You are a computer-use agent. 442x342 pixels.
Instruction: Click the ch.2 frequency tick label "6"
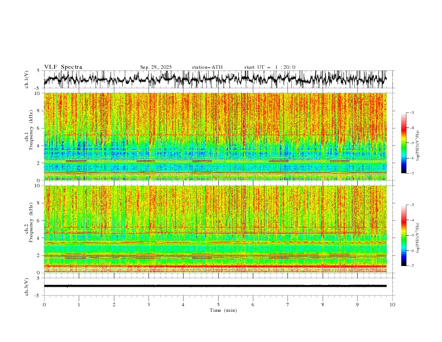click(x=39, y=221)
